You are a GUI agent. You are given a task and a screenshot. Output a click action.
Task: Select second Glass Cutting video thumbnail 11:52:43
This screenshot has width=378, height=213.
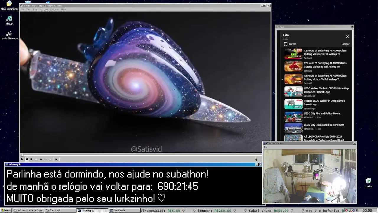coord(293,67)
